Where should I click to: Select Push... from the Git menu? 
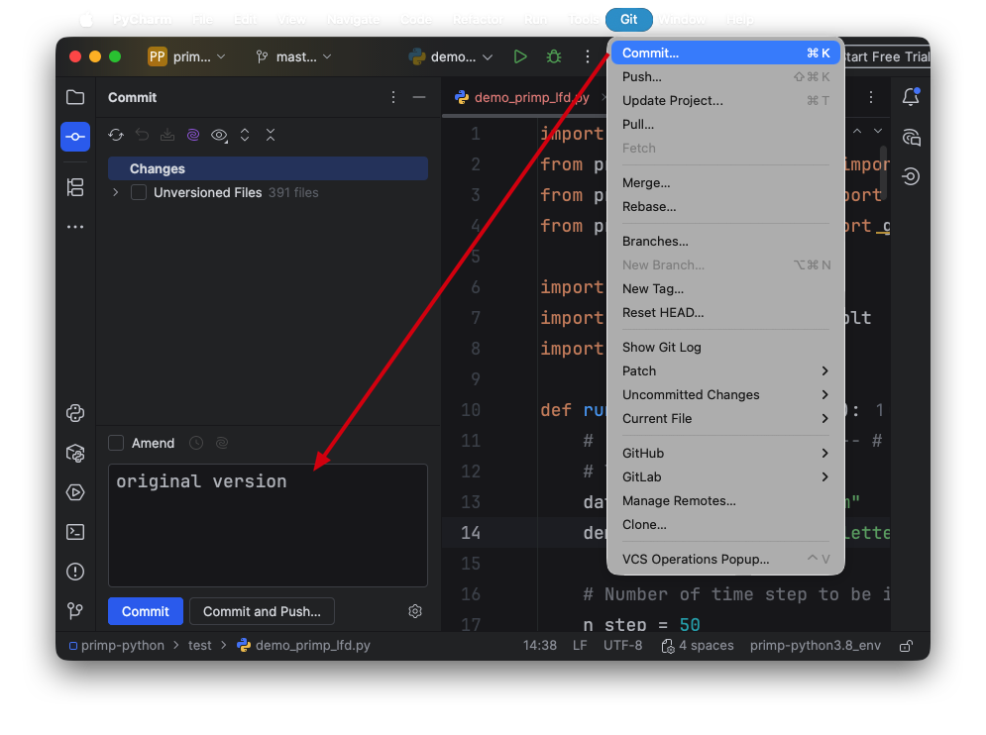click(x=642, y=76)
